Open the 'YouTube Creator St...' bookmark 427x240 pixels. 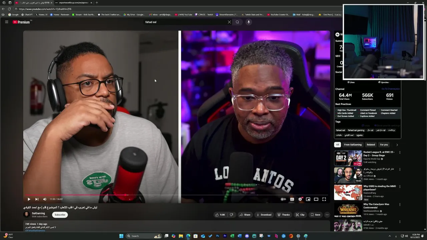point(278,15)
